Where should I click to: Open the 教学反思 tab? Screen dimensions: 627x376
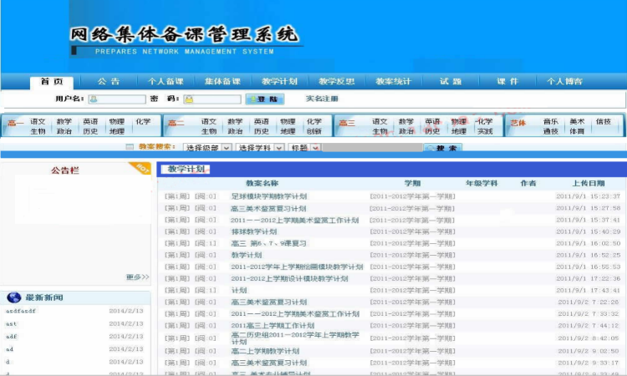[336, 82]
